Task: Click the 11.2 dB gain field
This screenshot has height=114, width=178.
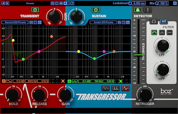Action: click(18, 81)
